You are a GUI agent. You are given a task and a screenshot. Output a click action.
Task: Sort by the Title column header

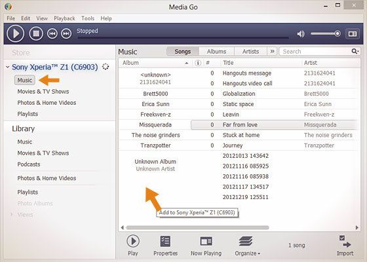point(261,63)
